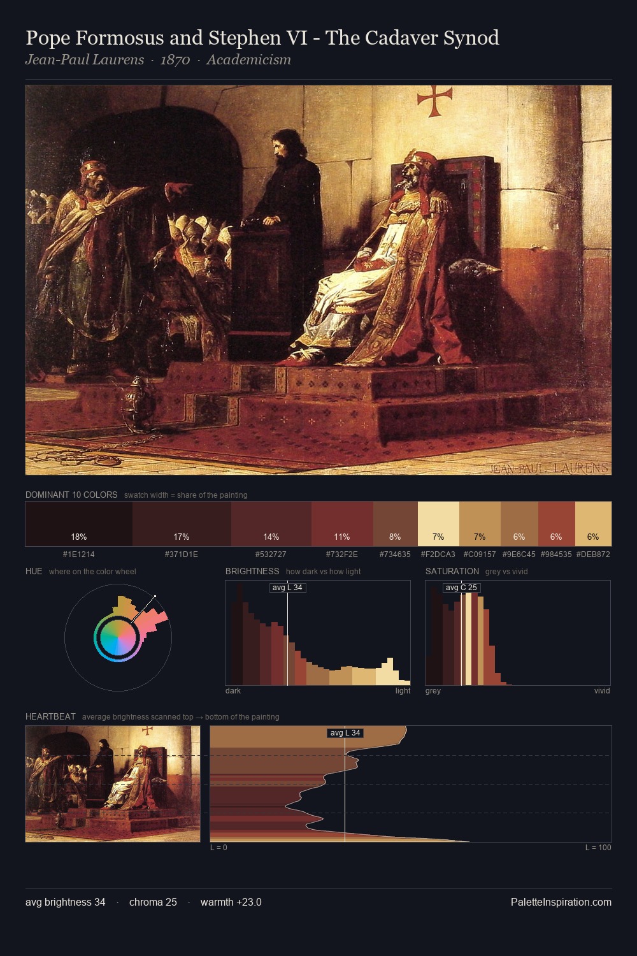Click the heartbeat brightness profile chart
Screen dimensions: 637x956
411,784
